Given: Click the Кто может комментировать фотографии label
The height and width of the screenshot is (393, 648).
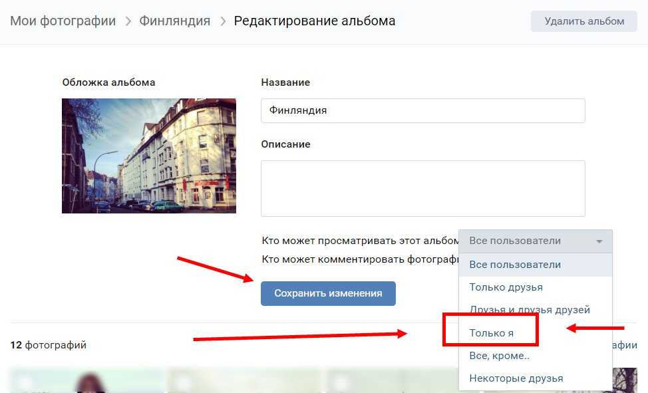Looking at the screenshot, I should (361, 259).
